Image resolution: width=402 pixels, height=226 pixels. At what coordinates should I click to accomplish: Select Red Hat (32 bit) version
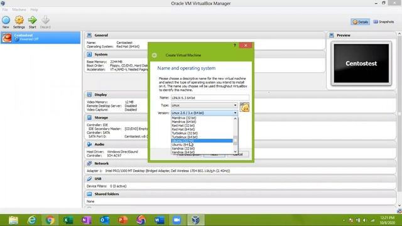(x=202, y=126)
